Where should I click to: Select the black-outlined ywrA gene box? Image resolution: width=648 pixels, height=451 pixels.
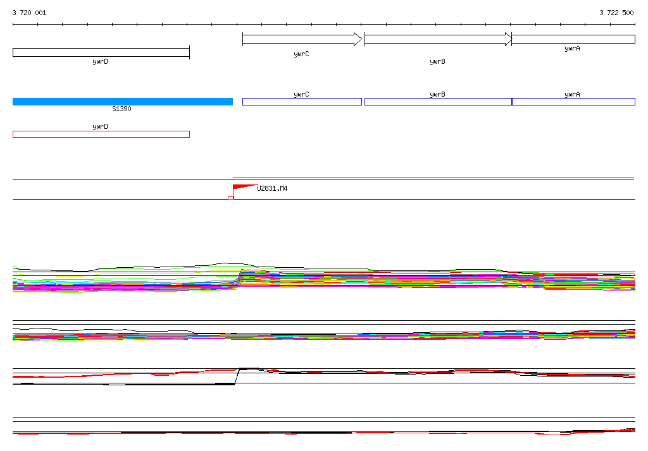coord(573,39)
